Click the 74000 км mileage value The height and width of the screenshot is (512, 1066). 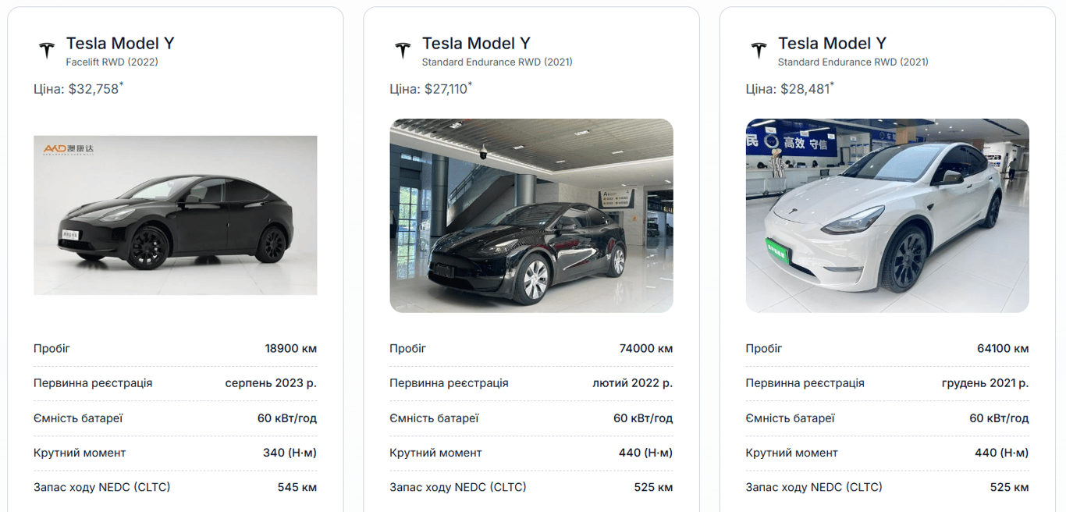646,349
